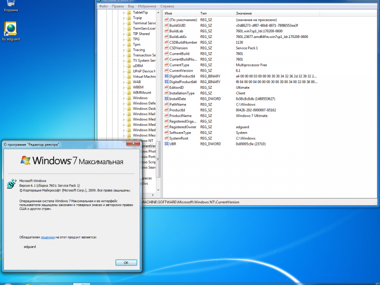Click the ProductName string value icon

click(166, 115)
